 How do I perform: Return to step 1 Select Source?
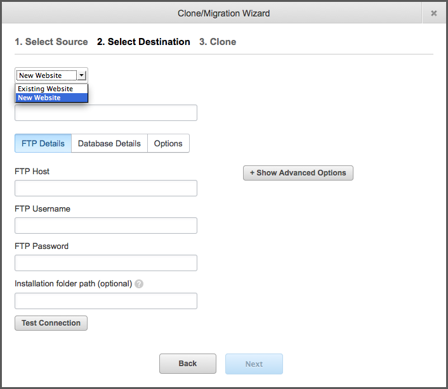point(51,42)
